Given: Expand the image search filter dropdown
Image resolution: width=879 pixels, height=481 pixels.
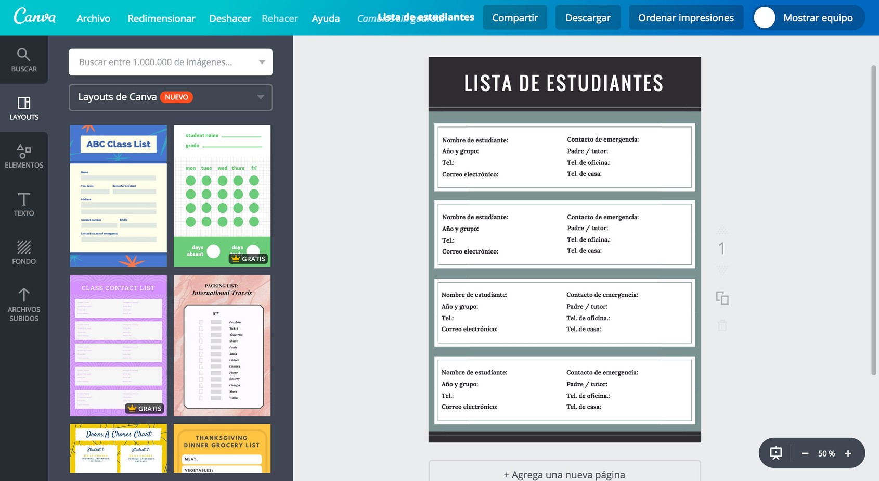Looking at the screenshot, I should tap(262, 62).
